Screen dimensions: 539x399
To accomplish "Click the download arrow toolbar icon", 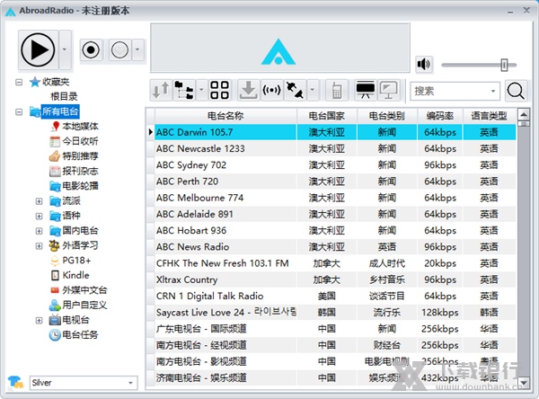I will tap(249, 90).
